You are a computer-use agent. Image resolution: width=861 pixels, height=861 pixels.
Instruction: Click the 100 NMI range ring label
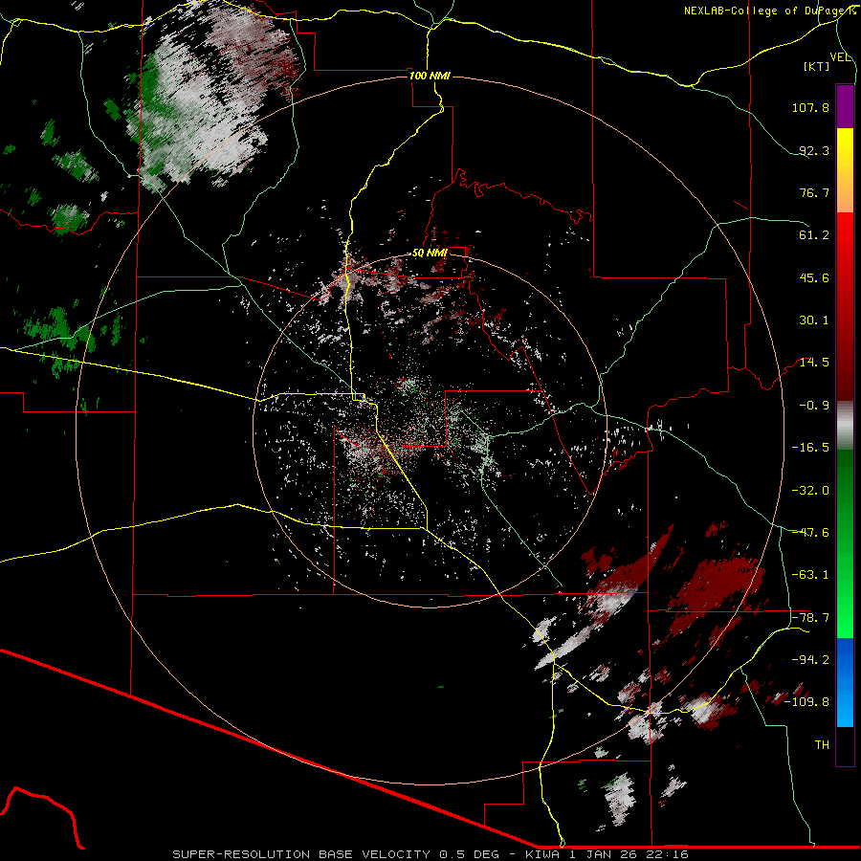pos(430,76)
